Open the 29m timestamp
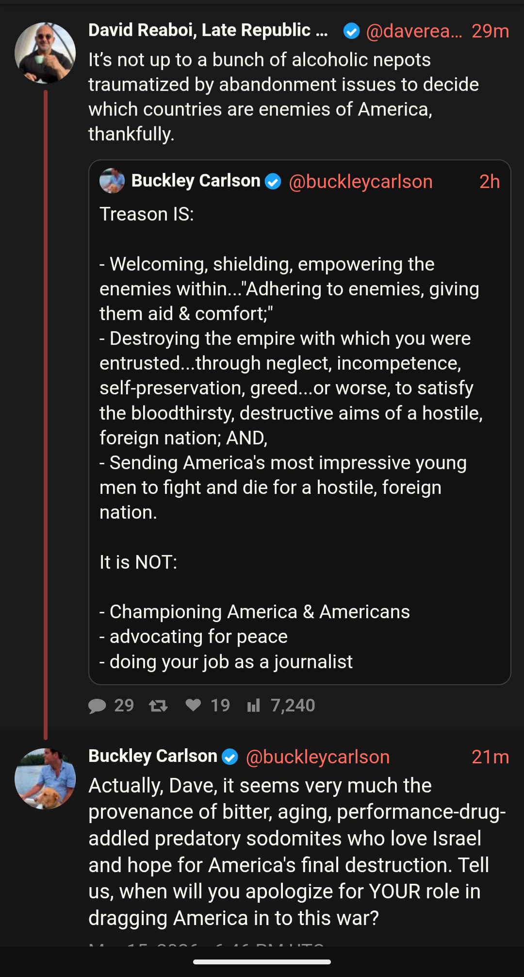 click(490, 31)
